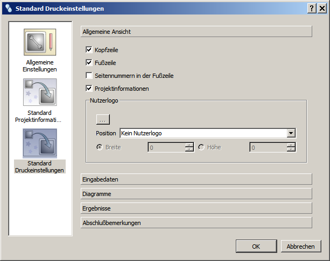Click the Allgemeine Einstellungen label text
Viewport: 330px width, 261px height.
pos(40,66)
